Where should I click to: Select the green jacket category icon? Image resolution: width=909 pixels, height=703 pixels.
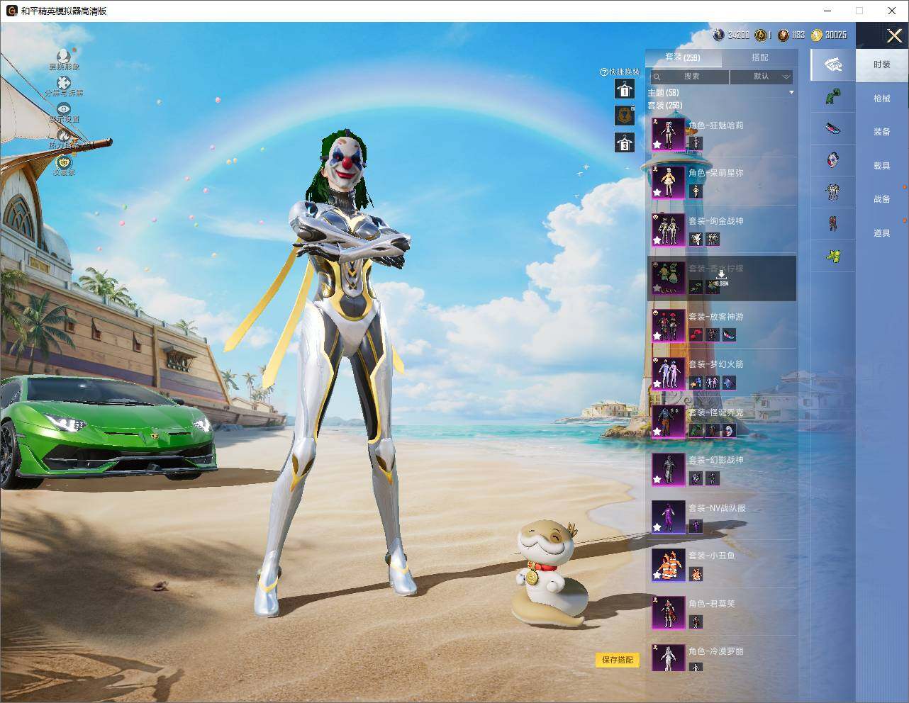pos(833,96)
